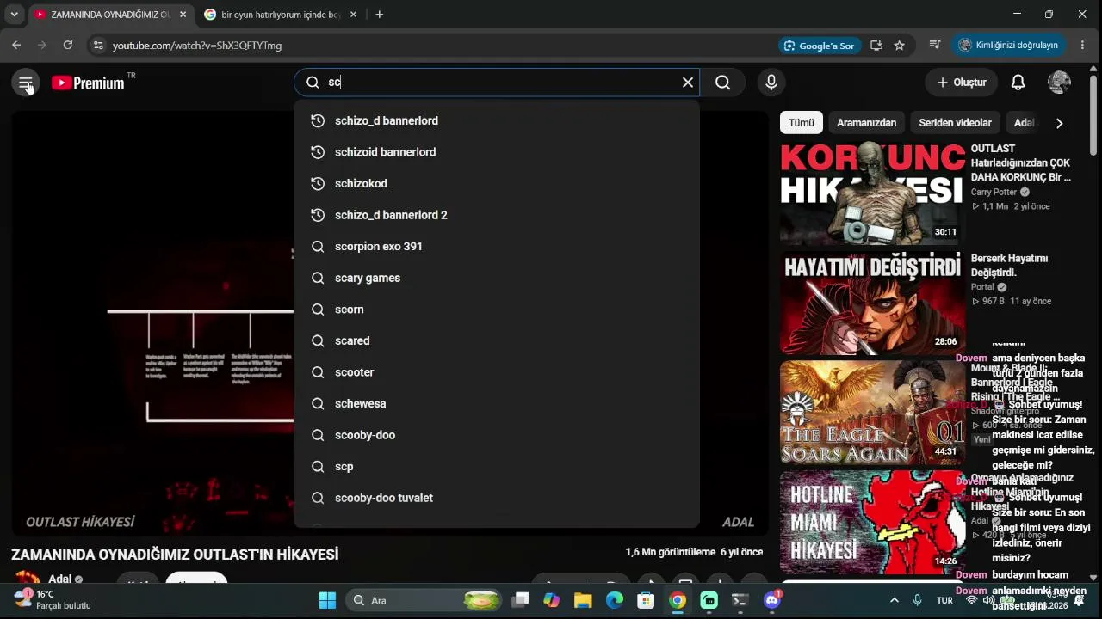Choose the 'schewesa' suggestion
Screen dimensions: 1102x619
tap(497, 403)
